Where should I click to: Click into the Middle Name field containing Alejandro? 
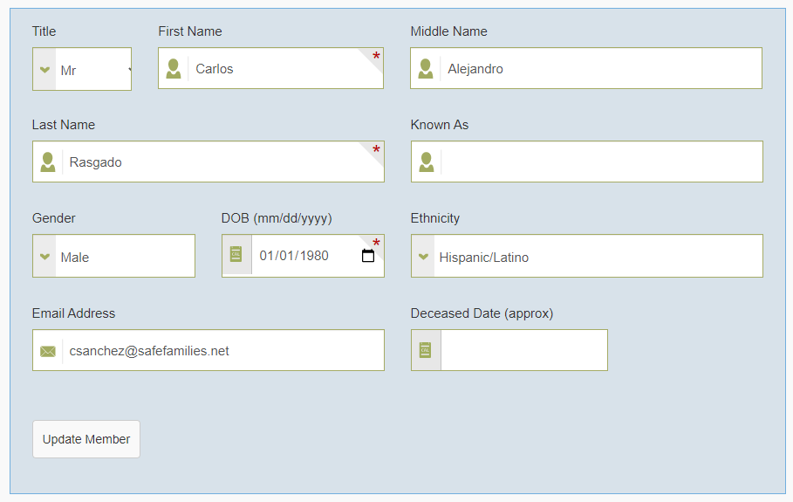tap(586, 68)
